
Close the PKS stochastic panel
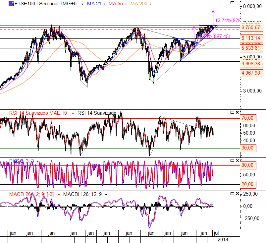click(x=237, y=160)
